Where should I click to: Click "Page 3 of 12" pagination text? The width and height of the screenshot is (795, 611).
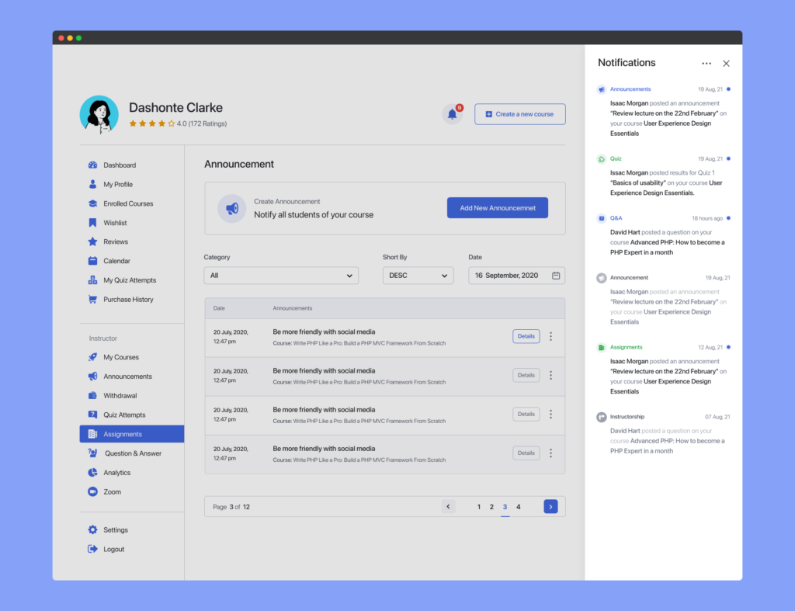pyautogui.click(x=231, y=506)
